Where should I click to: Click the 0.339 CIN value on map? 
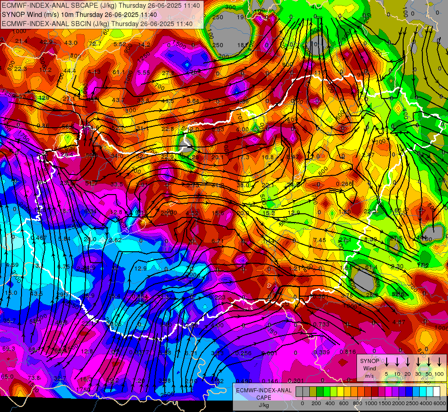322,352
